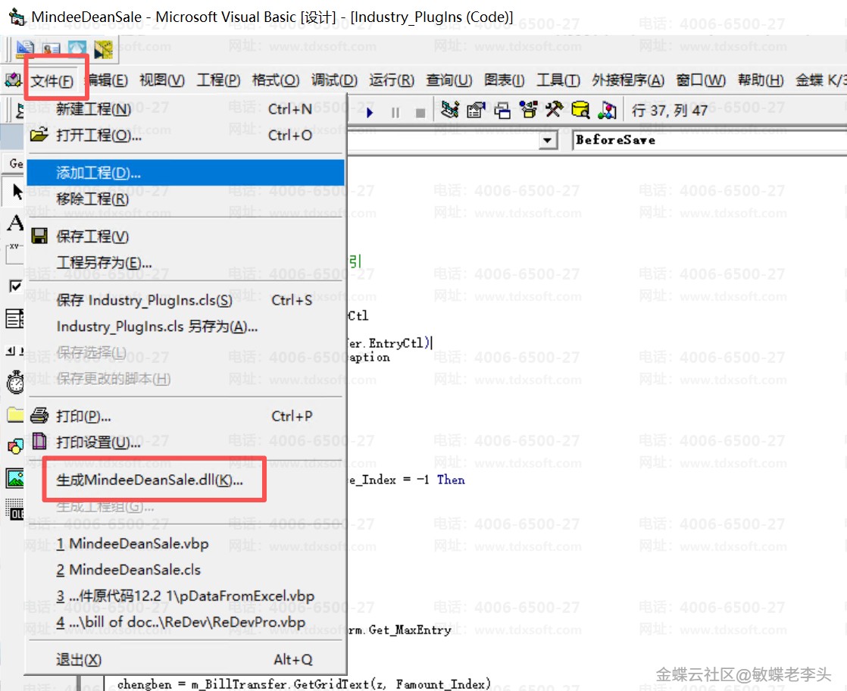The width and height of the screenshot is (847, 691).
Task: Open the 文件(F) menu
Action: tap(52, 81)
